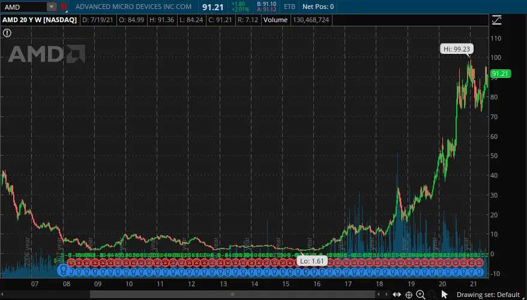
Task: Select the crosshair cursor tool
Action: coord(409,295)
